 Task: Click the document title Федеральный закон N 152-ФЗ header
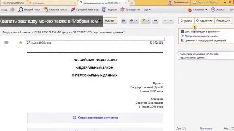pos(63,32)
